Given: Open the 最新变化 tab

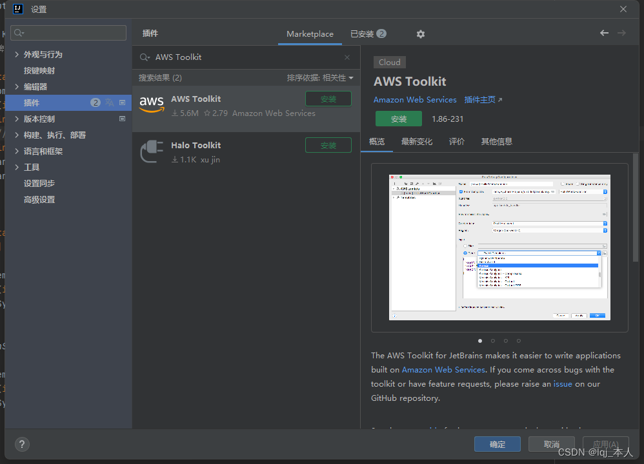Looking at the screenshot, I should pyautogui.click(x=416, y=142).
